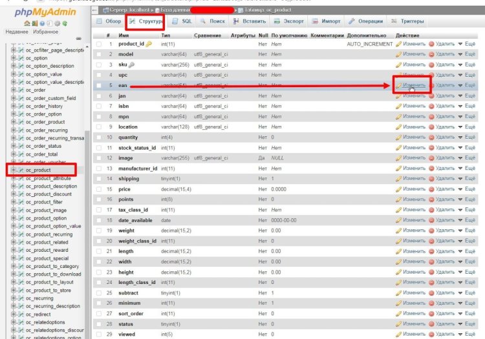485x339 pixels.
Task: Switch to the SQL tab
Action: [182, 21]
